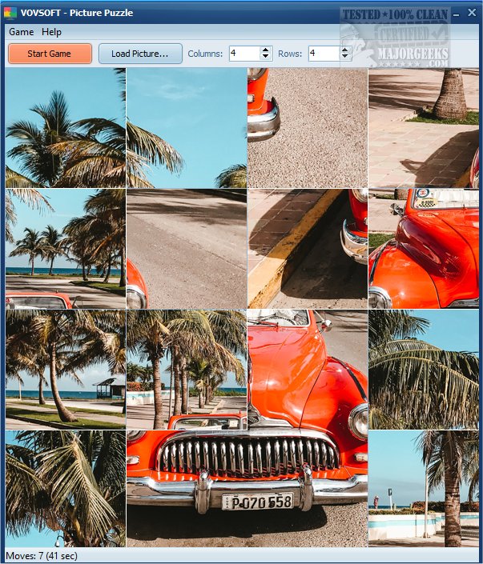Select the red car hood and headlight tile

[x=308, y=370]
